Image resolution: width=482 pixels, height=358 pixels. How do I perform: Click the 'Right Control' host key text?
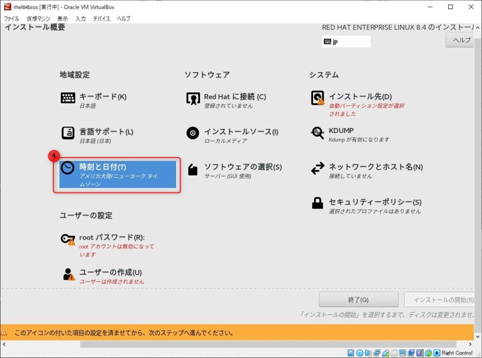tap(457, 353)
